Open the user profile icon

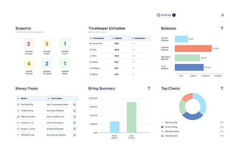(x=222, y=15)
